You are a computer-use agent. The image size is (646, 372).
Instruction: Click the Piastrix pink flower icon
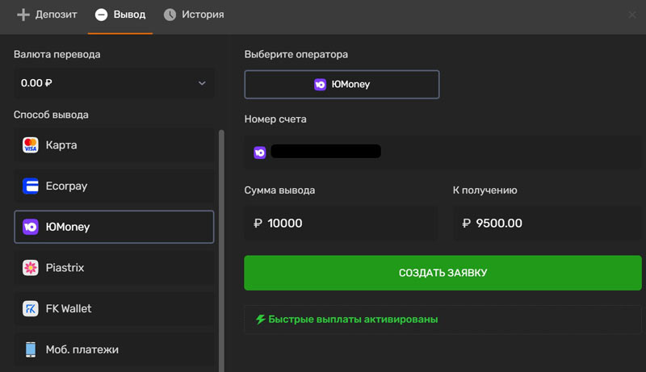pyautogui.click(x=31, y=268)
